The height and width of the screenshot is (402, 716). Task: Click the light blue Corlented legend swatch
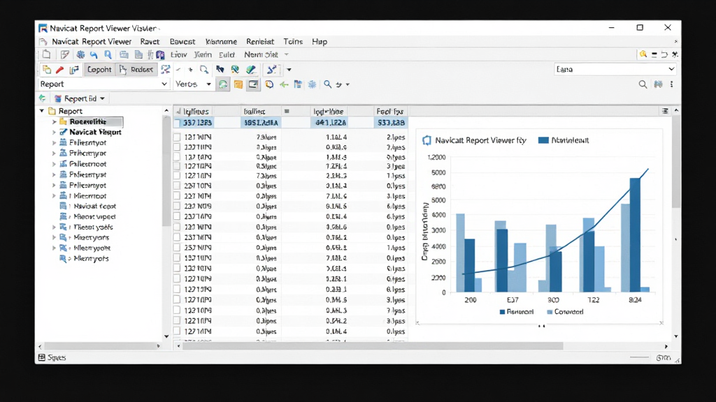point(550,312)
